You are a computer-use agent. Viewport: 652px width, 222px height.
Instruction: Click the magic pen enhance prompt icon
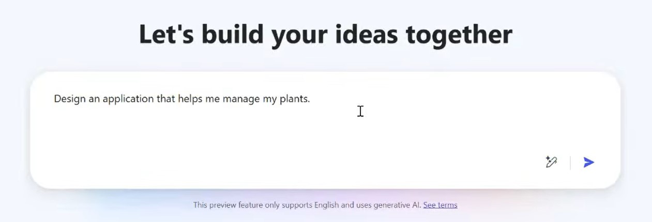tap(551, 162)
